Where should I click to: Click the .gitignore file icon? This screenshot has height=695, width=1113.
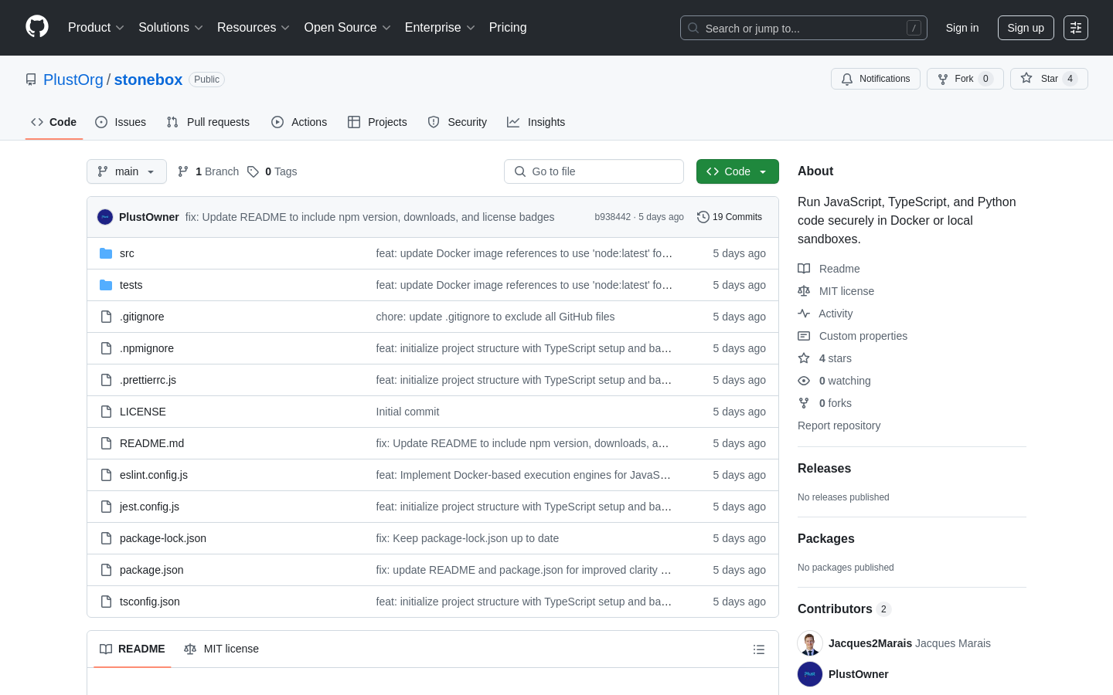pyautogui.click(x=106, y=317)
